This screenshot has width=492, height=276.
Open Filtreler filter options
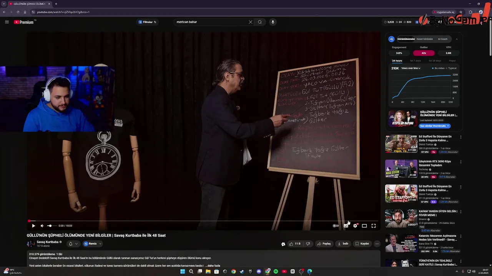(x=147, y=22)
